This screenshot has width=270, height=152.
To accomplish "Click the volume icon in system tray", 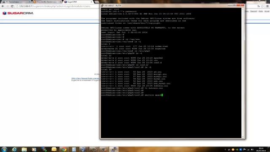I will pos(252,149).
